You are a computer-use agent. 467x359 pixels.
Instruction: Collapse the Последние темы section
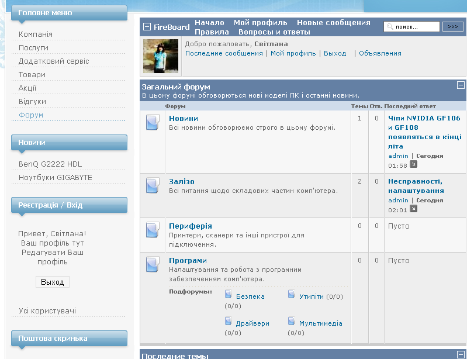pos(461,354)
